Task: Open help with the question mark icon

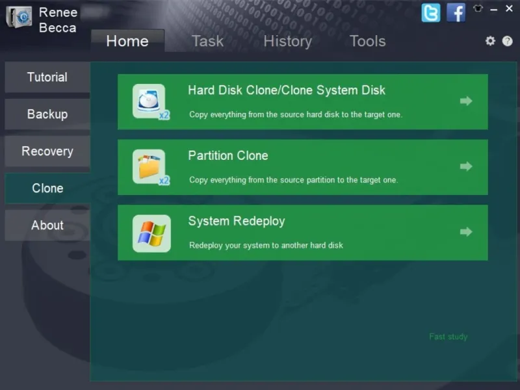Action: [508, 41]
